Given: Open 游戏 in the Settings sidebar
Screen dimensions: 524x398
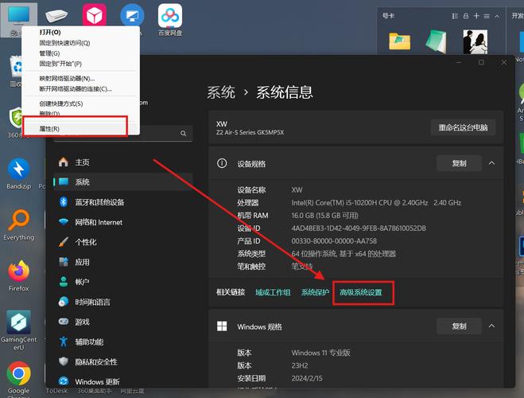Looking at the screenshot, I should pos(123,322).
